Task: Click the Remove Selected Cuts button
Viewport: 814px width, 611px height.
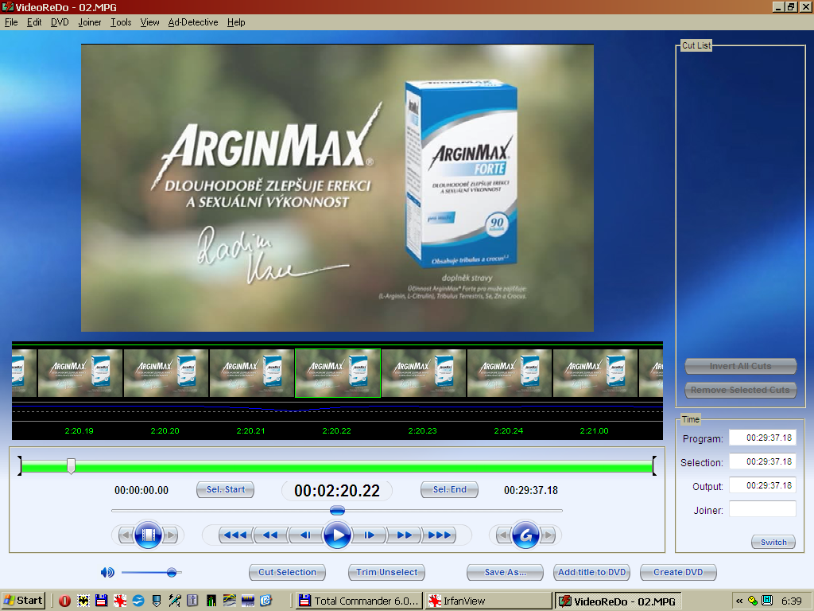Action: (740, 390)
